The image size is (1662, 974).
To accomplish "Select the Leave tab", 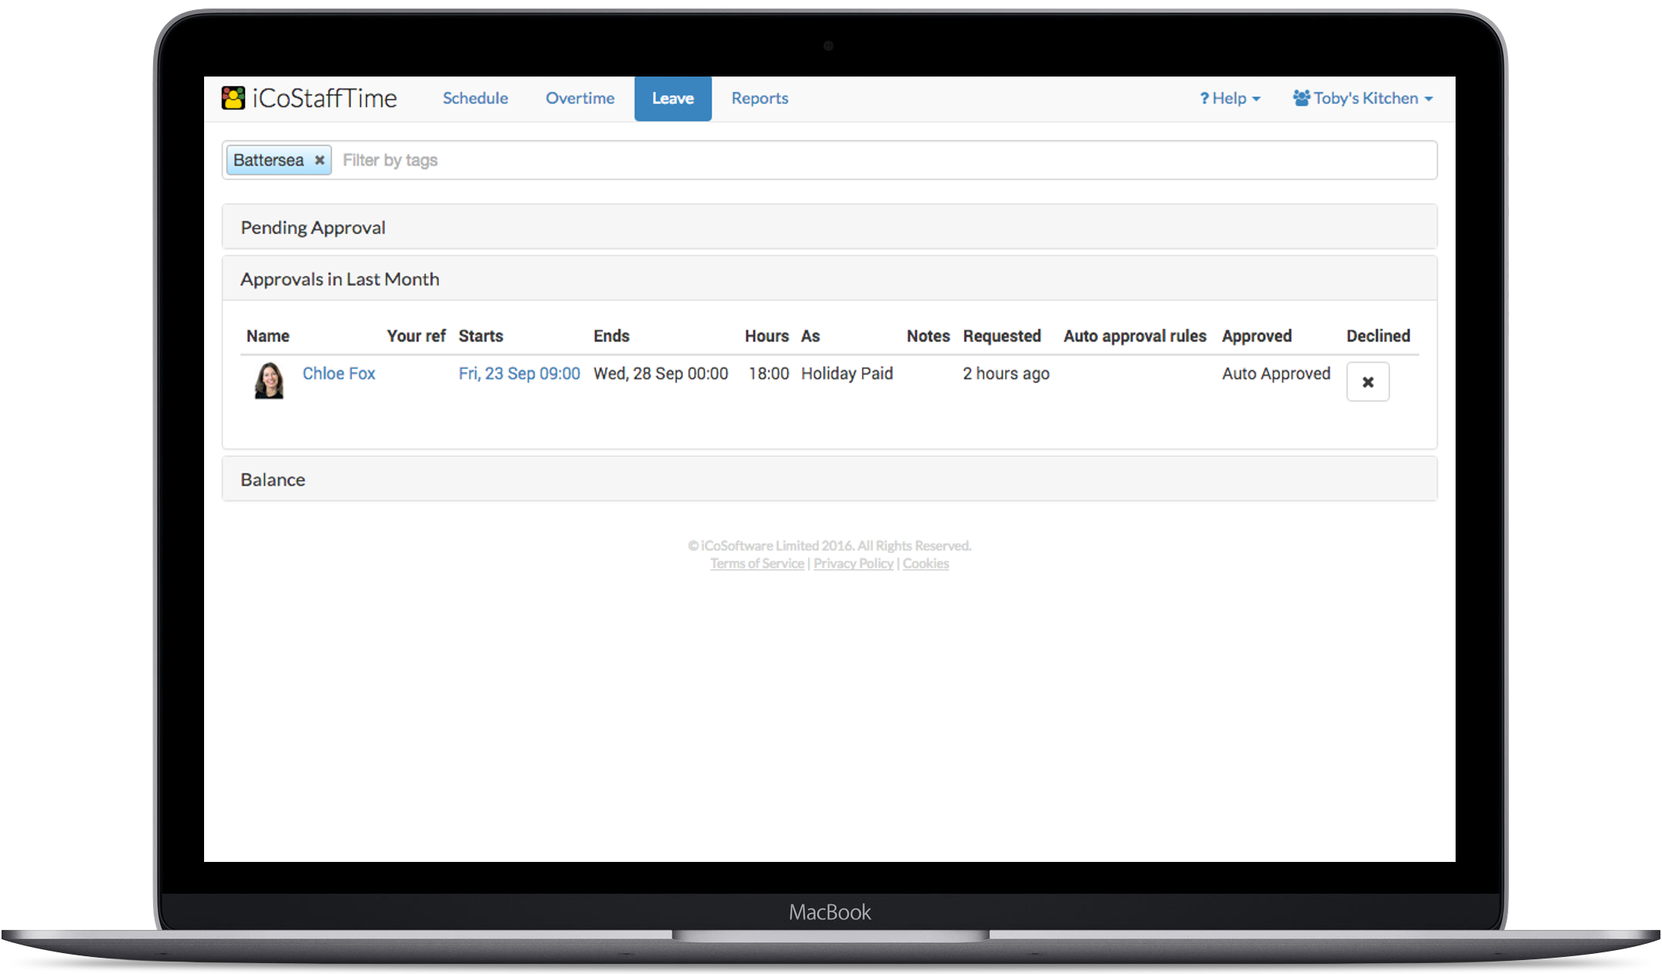I will pyautogui.click(x=673, y=98).
